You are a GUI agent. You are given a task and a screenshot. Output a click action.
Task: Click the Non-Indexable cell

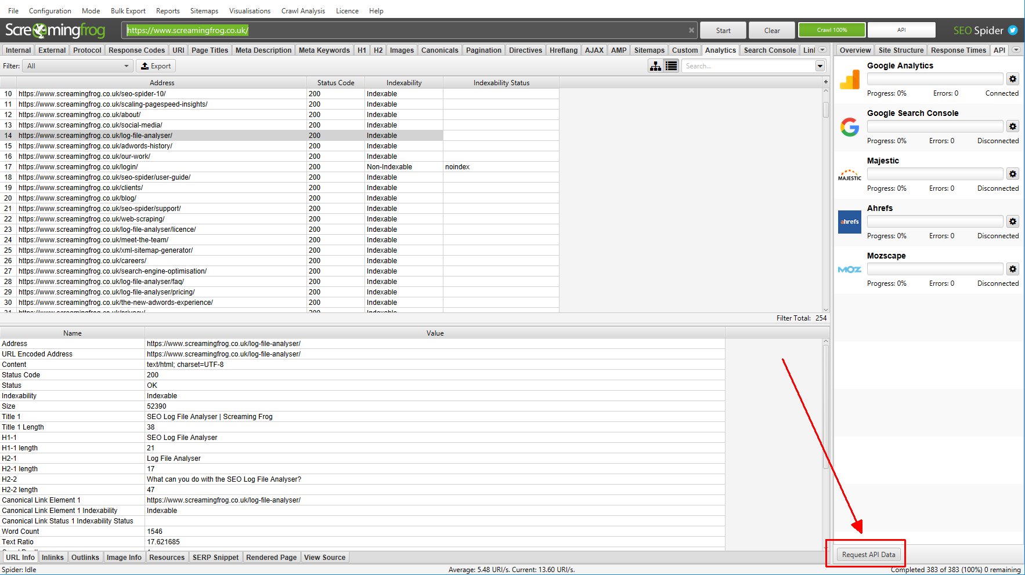tap(404, 167)
